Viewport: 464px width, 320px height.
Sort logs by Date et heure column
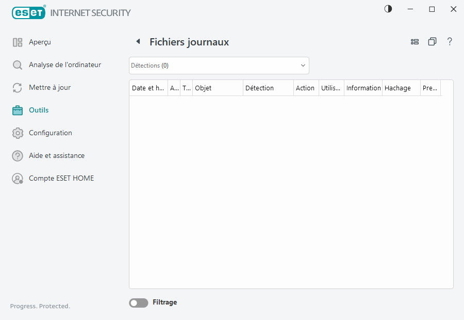(x=148, y=88)
